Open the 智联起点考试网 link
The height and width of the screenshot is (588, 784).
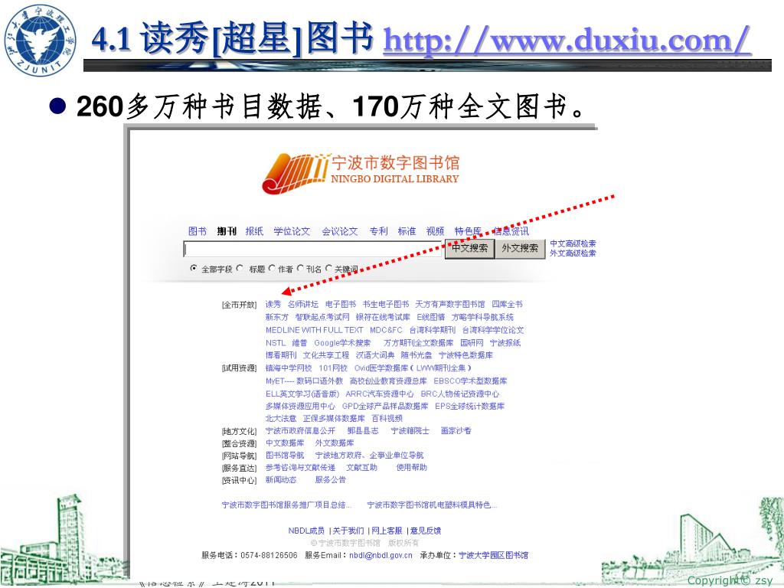tap(322, 317)
